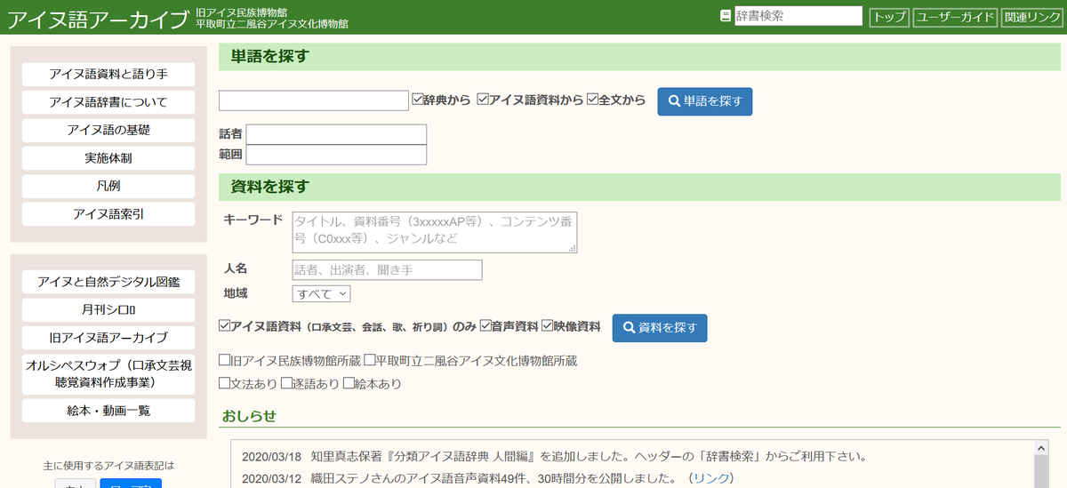Go to トップ in the header
This screenshot has height=488, width=1067.
point(888,17)
